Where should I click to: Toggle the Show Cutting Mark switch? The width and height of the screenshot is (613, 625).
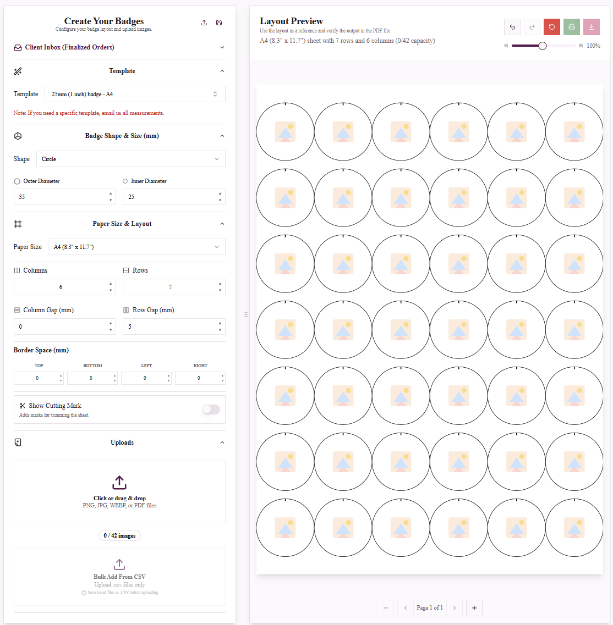211,410
